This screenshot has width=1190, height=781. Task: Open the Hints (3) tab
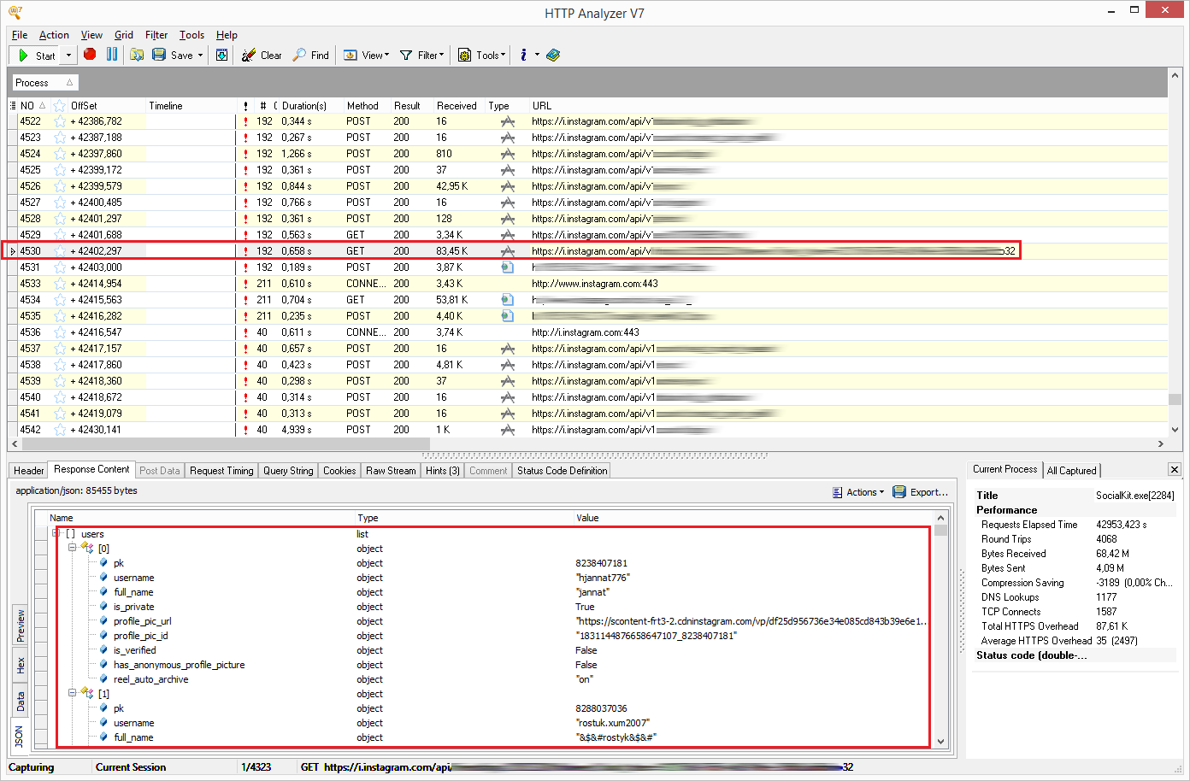point(442,471)
